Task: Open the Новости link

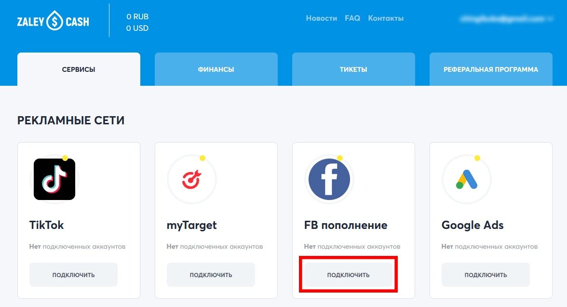Action: (322, 18)
